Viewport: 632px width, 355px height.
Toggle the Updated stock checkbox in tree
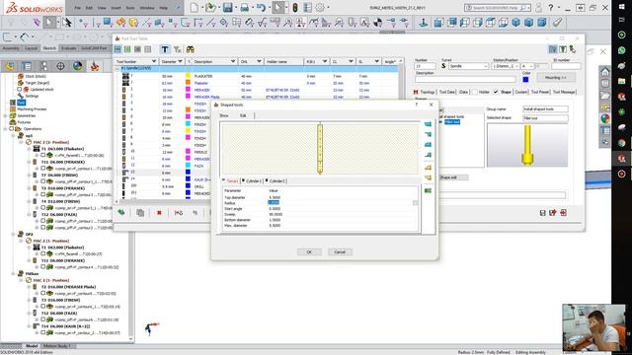20,90
